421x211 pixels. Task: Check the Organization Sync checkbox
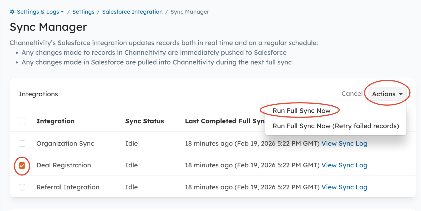pyautogui.click(x=22, y=144)
